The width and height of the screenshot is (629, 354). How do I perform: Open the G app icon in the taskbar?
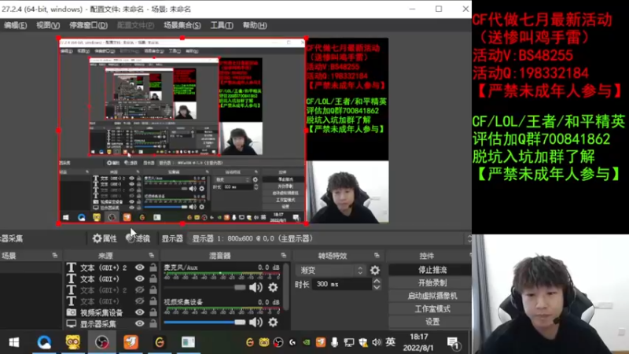coord(160,342)
